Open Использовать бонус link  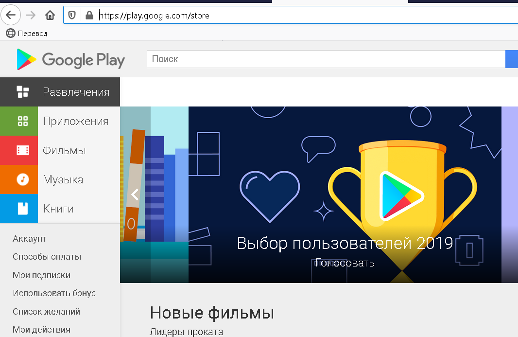[54, 293]
